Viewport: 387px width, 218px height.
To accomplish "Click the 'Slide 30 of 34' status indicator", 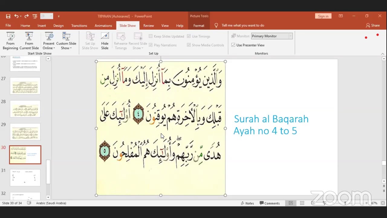I will [x=12, y=203].
